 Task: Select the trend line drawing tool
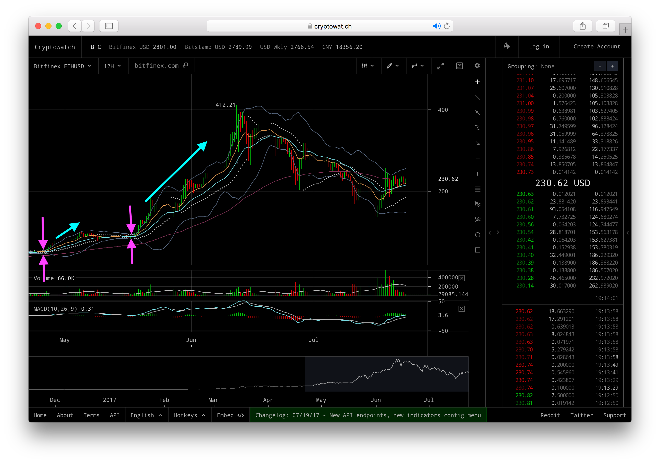pos(477,97)
